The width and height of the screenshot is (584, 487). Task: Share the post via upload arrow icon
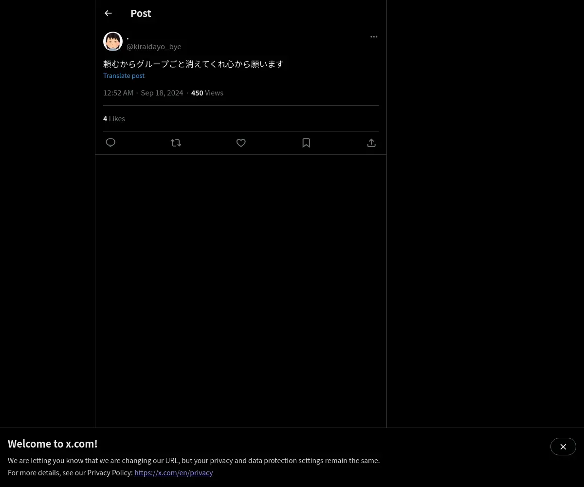click(371, 143)
